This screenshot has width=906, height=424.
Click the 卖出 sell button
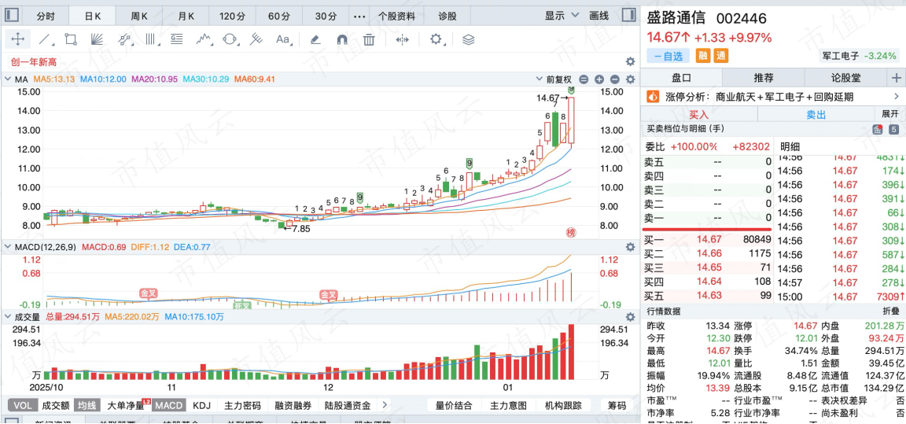[816, 114]
